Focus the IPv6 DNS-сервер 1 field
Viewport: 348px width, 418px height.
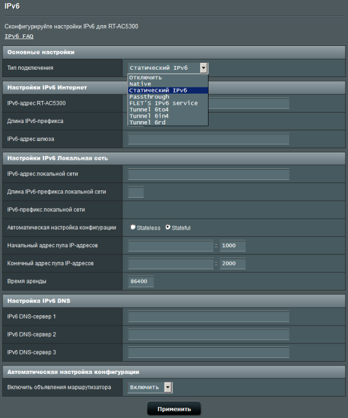(209, 316)
